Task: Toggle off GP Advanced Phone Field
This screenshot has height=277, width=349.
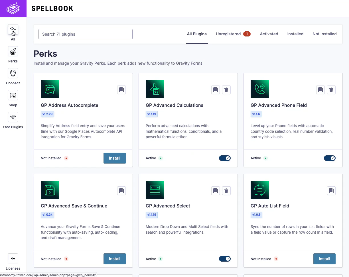Action: [x=330, y=158]
